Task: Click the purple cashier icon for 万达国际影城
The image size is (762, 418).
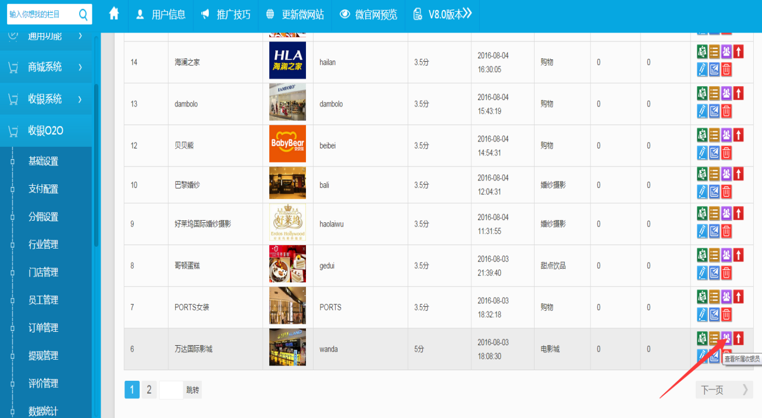Action: point(726,338)
